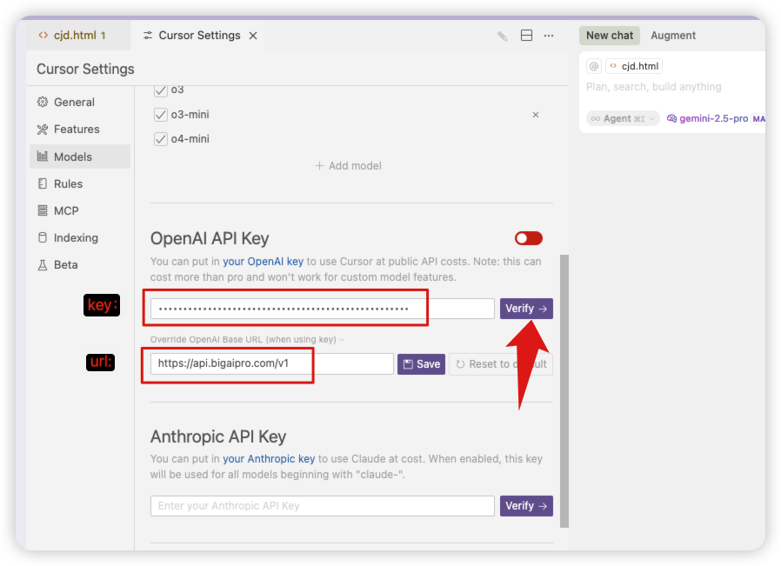Open the Features settings section
The width and height of the screenshot is (781, 566).
(80, 130)
